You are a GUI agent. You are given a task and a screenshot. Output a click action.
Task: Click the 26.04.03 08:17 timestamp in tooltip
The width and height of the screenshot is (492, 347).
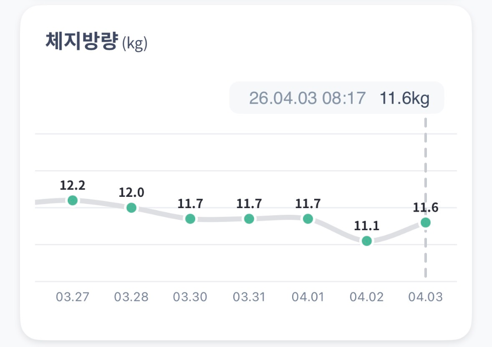307,98
